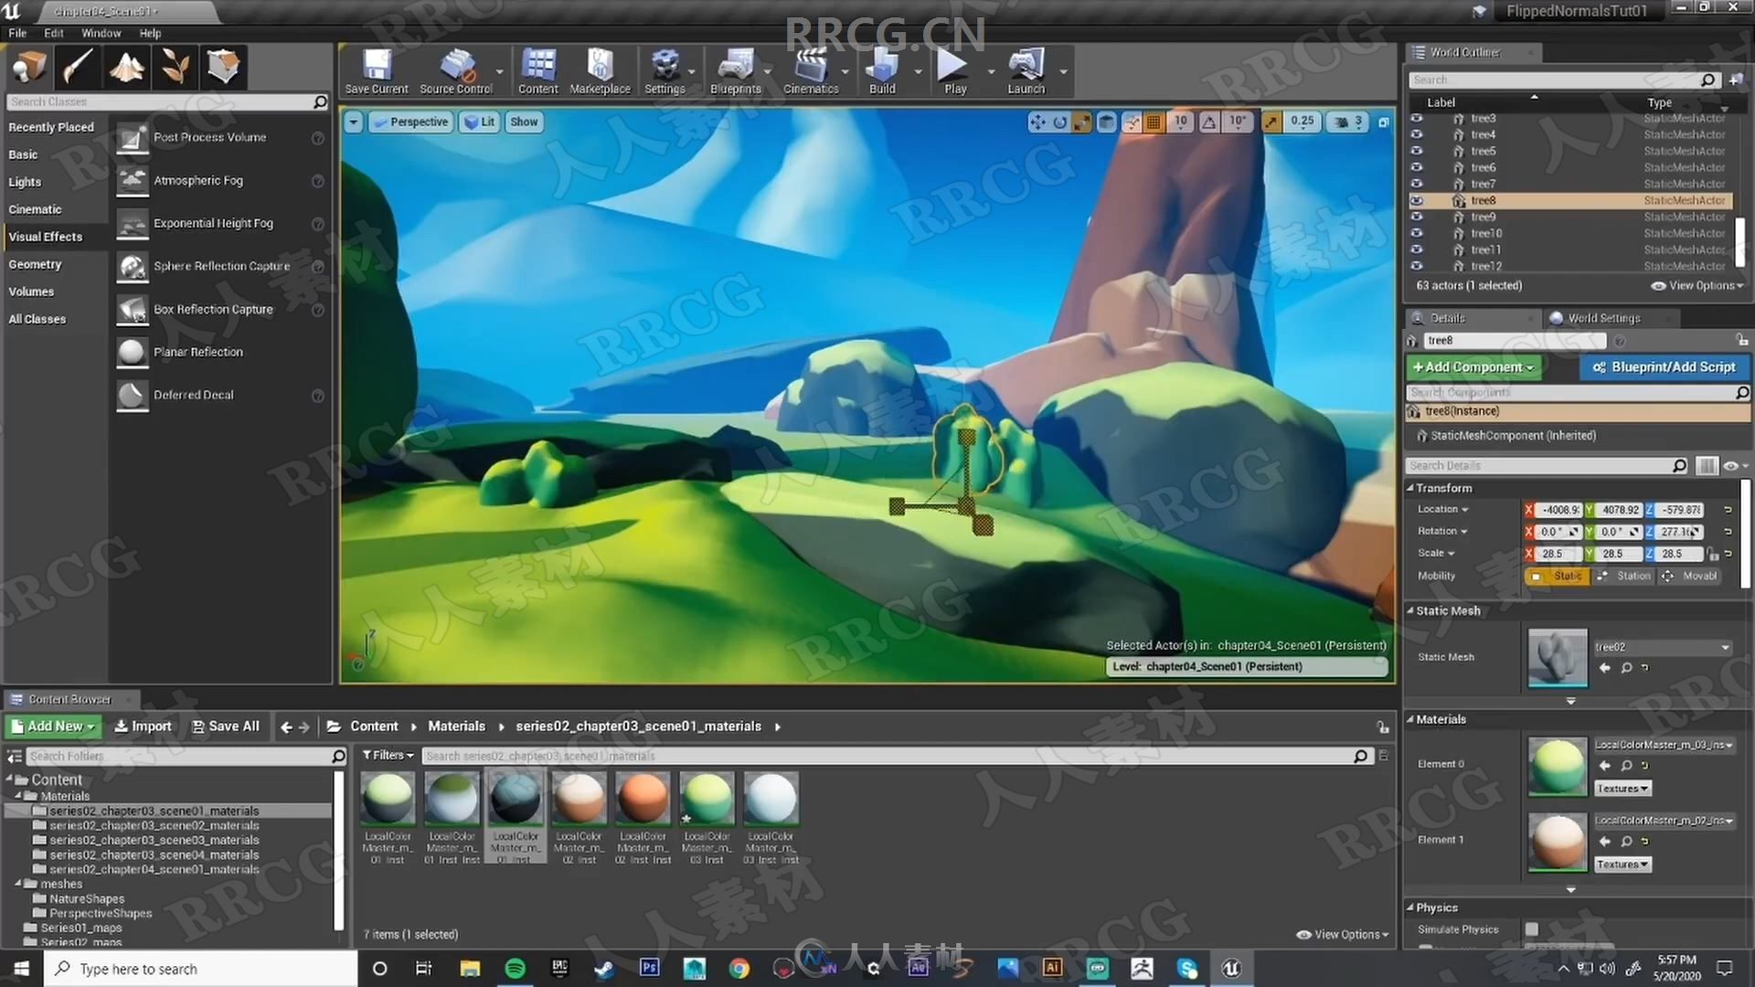
Task: Toggle Simulate Physics checkbox
Action: click(x=1532, y=928)
